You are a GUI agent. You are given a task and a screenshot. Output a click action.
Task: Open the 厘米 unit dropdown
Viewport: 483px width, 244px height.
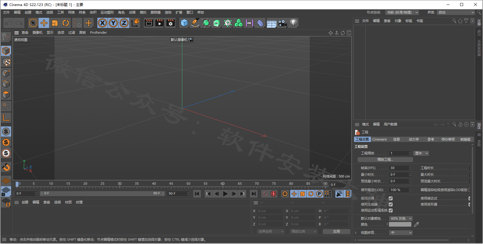[x=421, y=153]
